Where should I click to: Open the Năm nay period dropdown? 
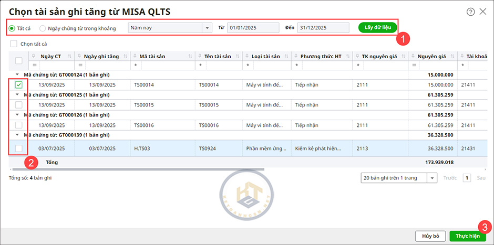tap(205, 27)
